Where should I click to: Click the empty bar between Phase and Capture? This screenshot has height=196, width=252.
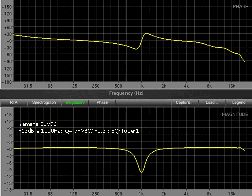pyautogui.click(x=144, y=103)
